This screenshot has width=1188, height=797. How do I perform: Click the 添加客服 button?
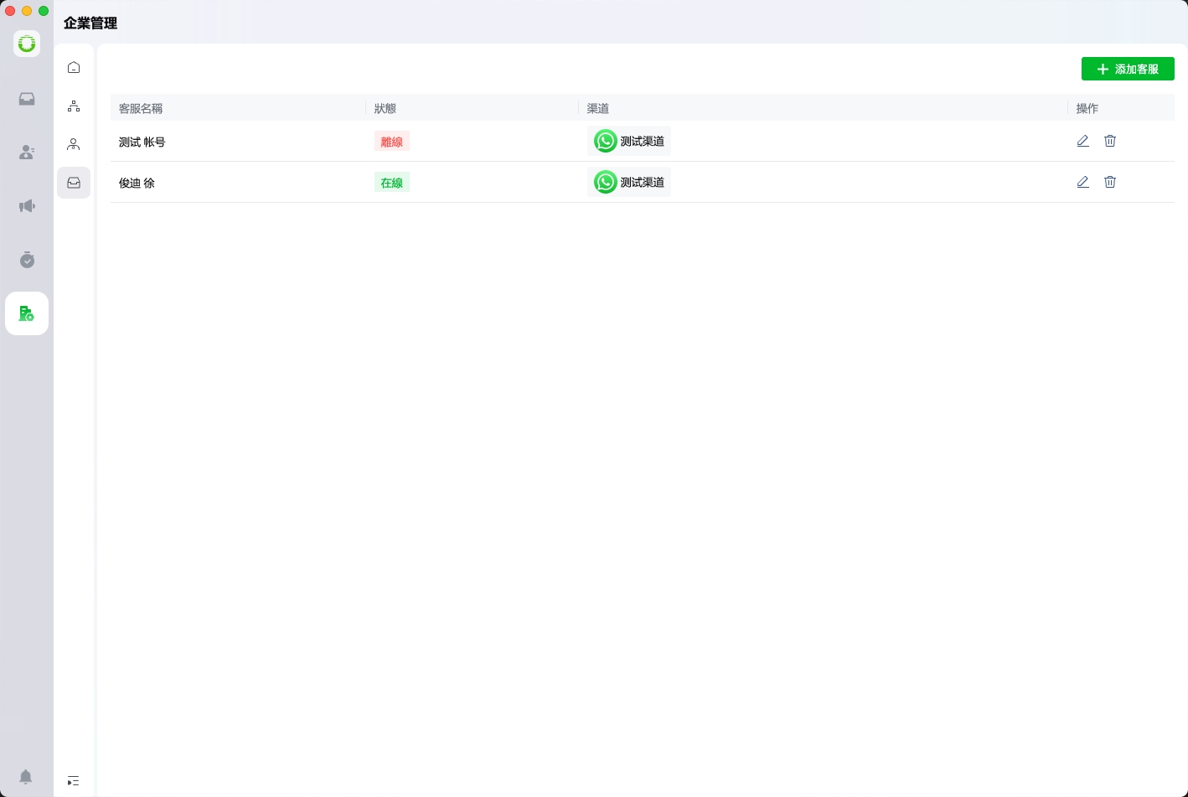click(x=1128, y=69)
